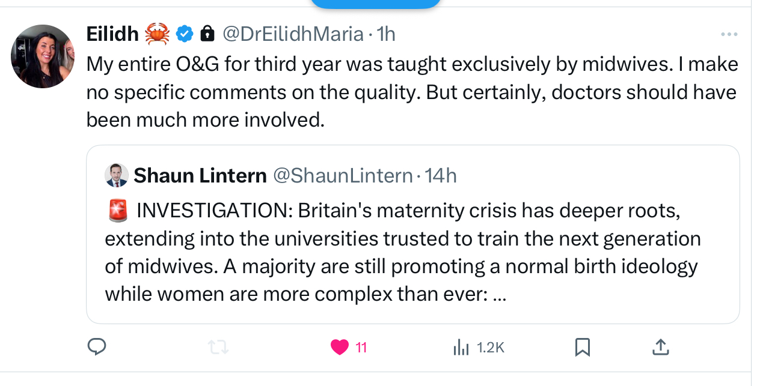Click Eilidh's blue verified badge
The height and width of the screenshot is (386, 760).
pyautogui.click(x=185, y=34)
